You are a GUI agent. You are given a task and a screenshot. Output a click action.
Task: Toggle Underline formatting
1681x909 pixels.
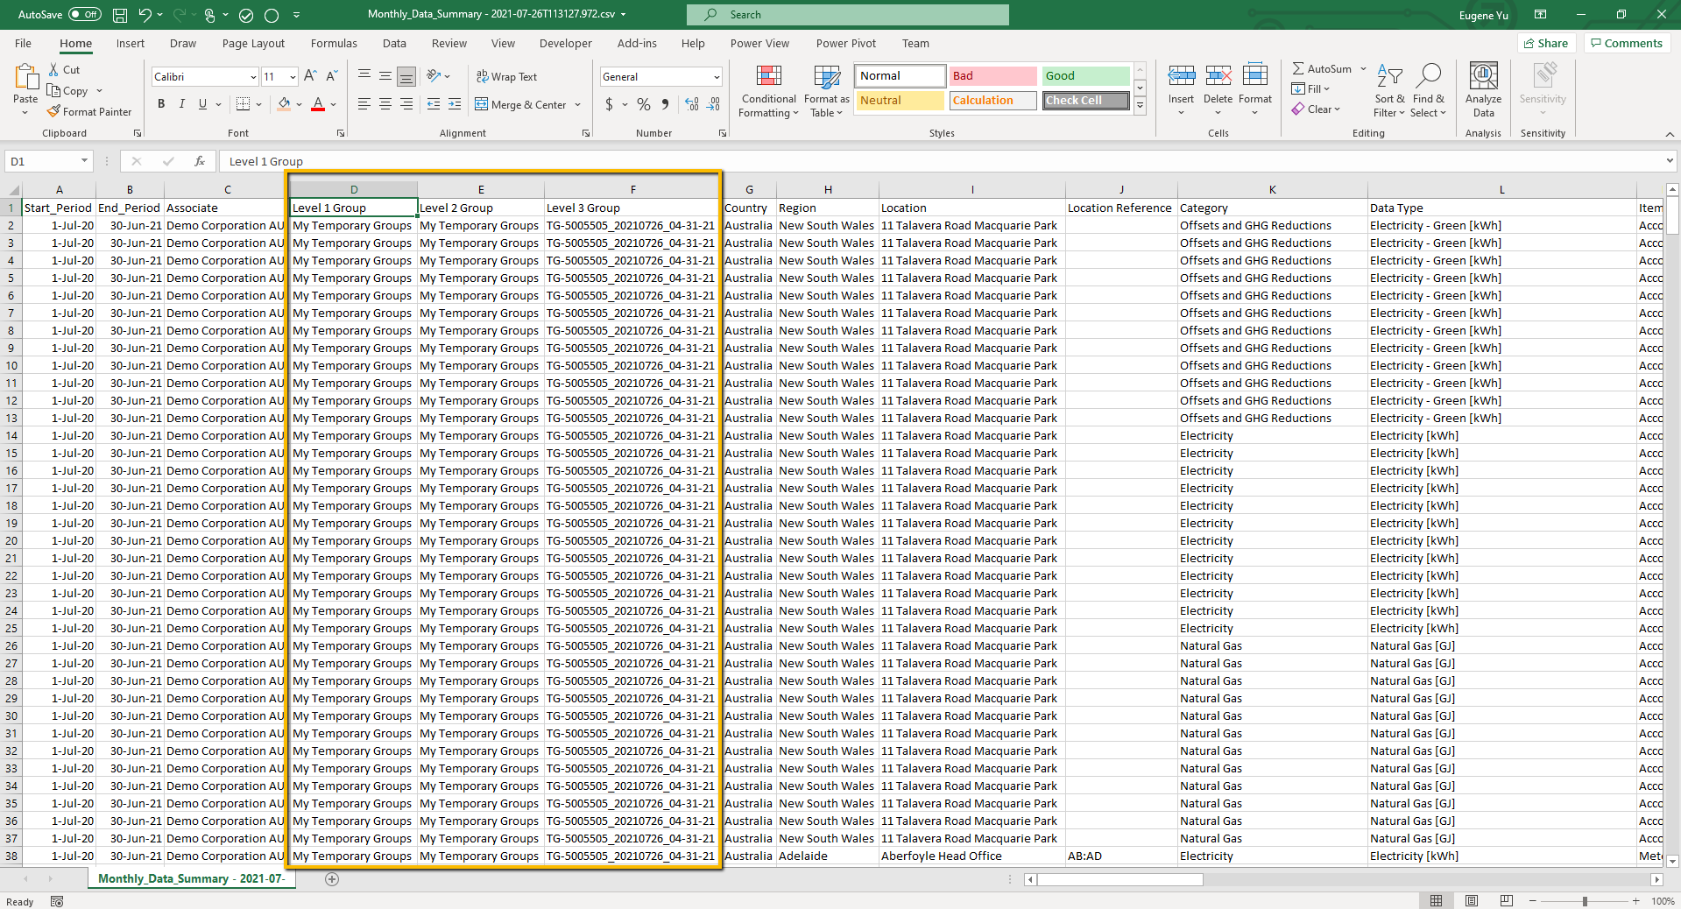coord(203,104)
